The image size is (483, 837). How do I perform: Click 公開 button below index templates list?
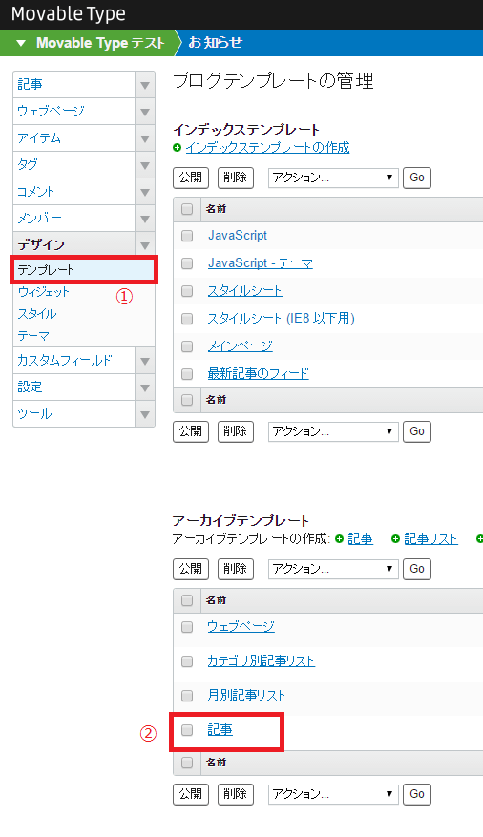click(191, 431)
